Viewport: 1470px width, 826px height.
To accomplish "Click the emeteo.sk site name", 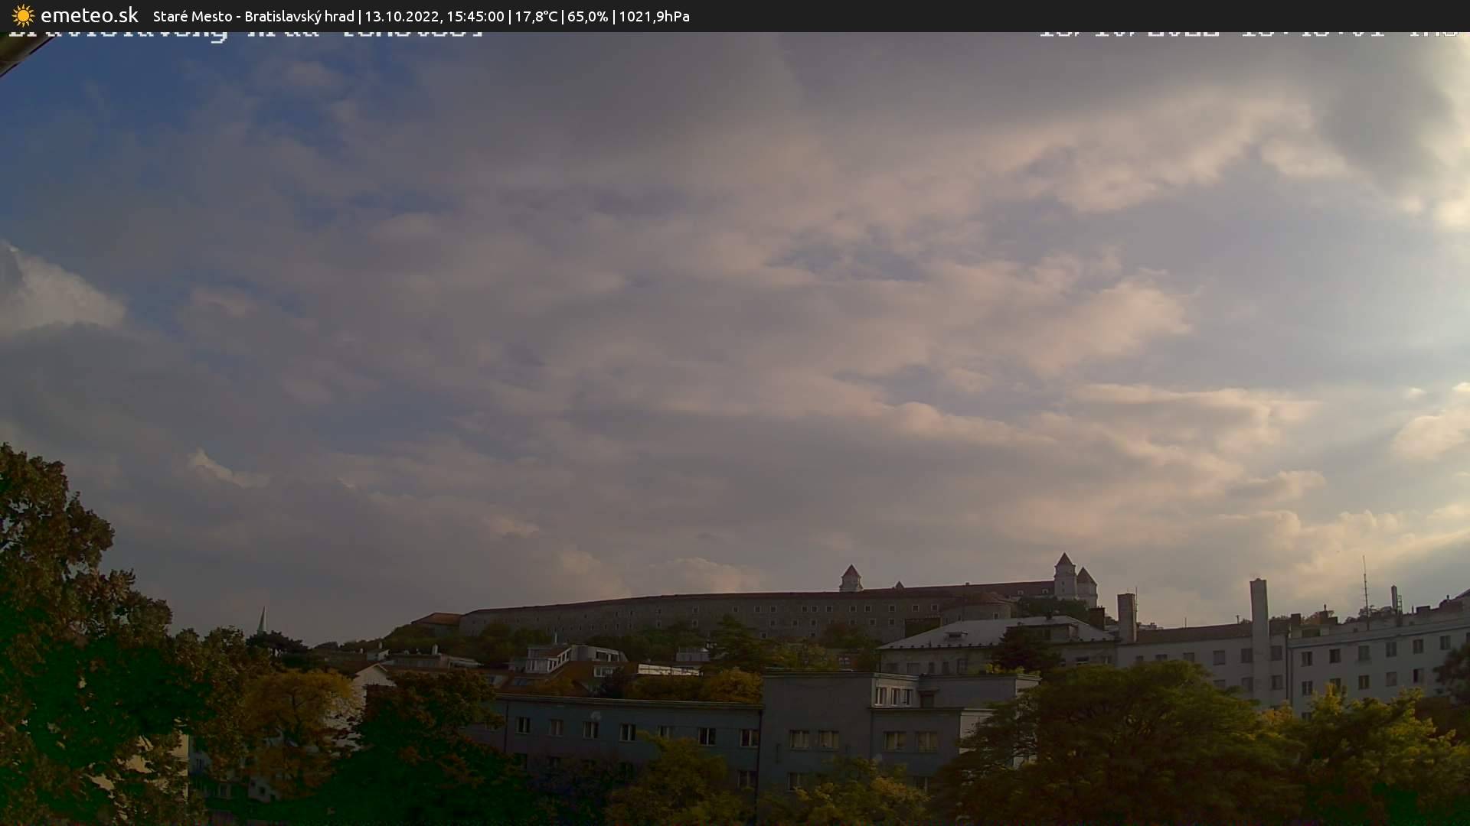I will click(x=89, y=15).
